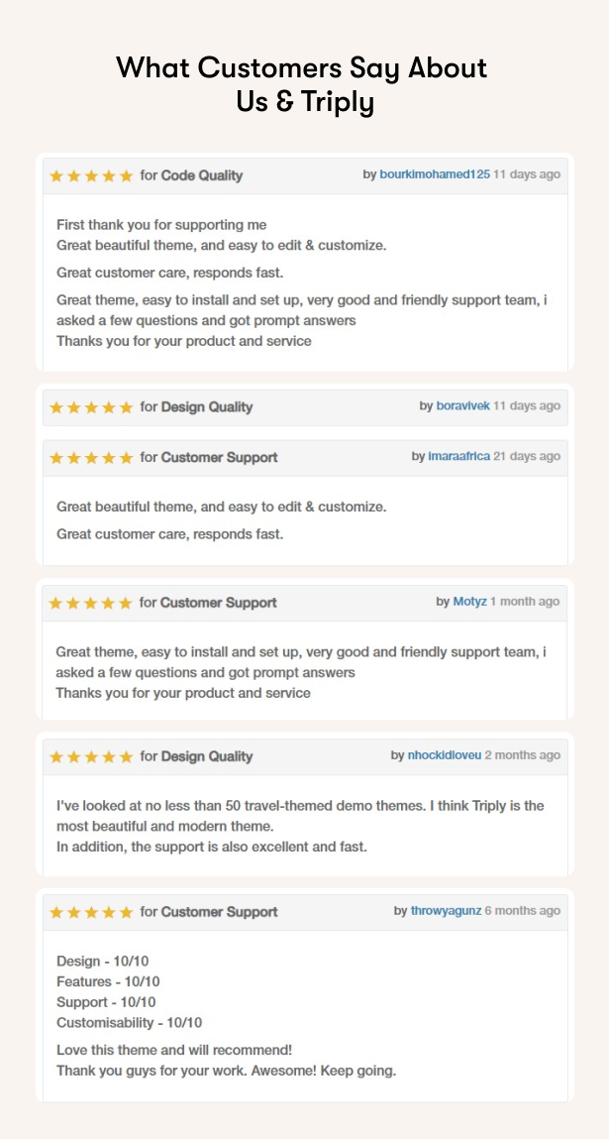The width and height of the screenshot is (609, 1139).
Task: Open the boravivek username link
Action: pyautogui.click(x=463, y=406)
